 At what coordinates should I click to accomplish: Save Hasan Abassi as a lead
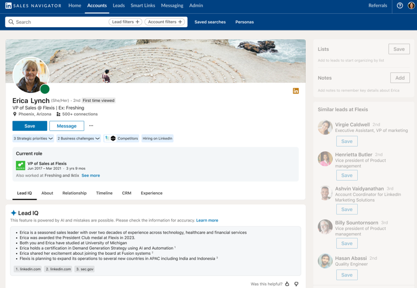point(347,275)
